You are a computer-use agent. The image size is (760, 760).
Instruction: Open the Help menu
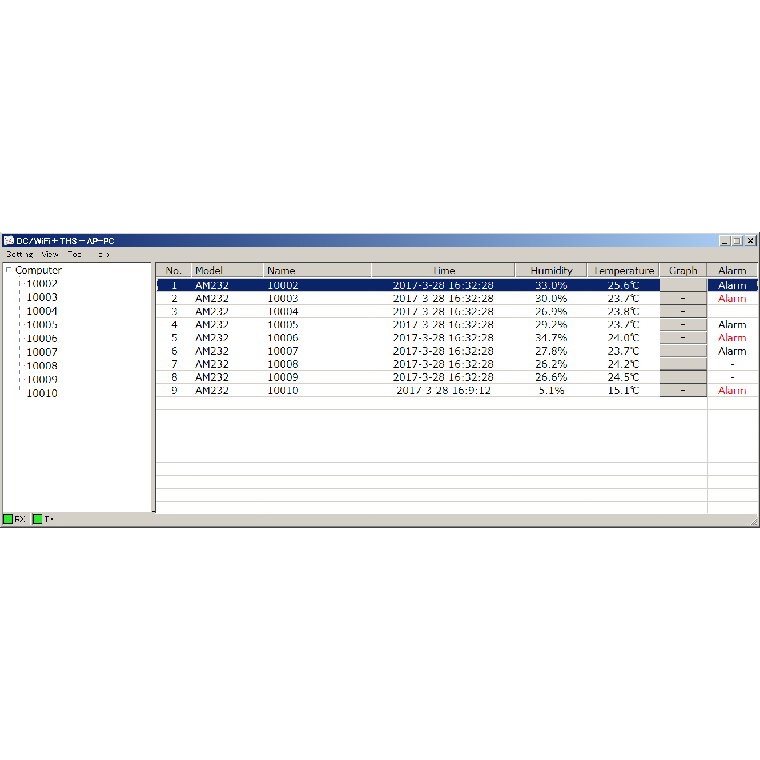(x=101, y=255)
